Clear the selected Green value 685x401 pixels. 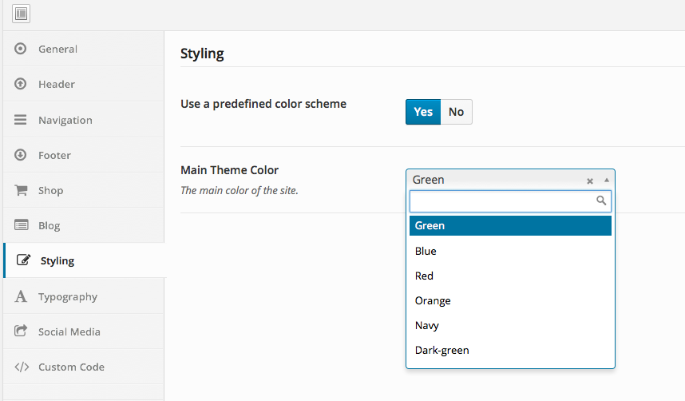pyautogui.click(x=590, y=181)
